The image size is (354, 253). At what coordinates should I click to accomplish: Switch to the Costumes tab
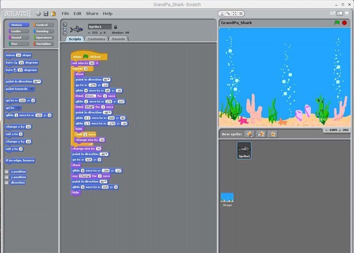coord(97,39)
